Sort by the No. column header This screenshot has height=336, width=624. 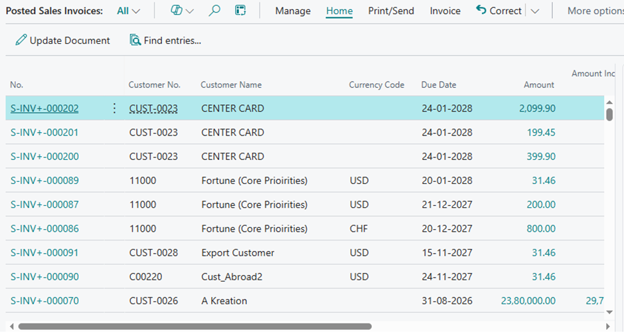(17, 85)
